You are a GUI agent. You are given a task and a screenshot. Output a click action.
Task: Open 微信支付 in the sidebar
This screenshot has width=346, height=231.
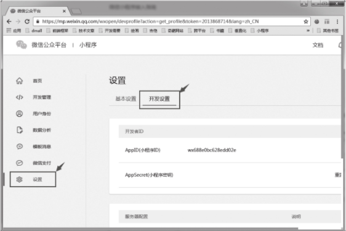tap(33, 163)
